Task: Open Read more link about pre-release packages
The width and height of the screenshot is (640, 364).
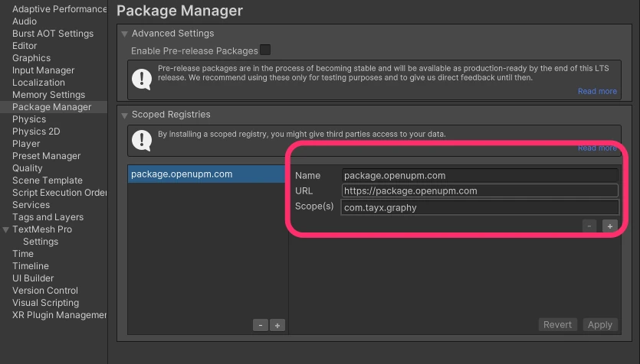Action: (597, 91)
